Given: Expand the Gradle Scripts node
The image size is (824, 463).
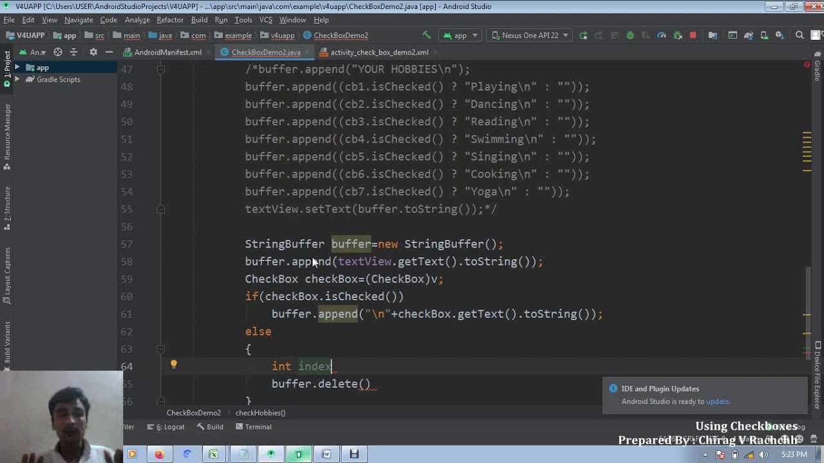Looking at the screenshot, I should click(17, 80).
